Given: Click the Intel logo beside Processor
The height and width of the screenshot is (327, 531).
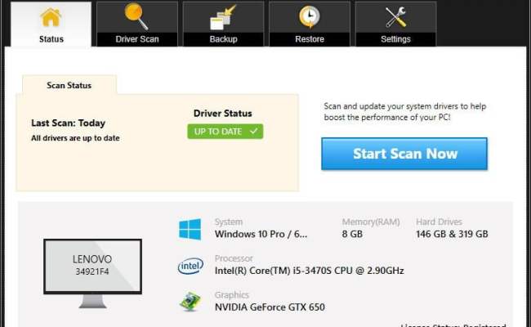Looking at the screenshot, I should (x=190, y=266).
